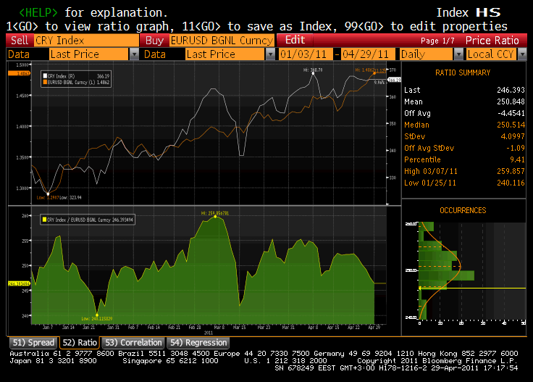This screenshot has height=382, width=533.
Task: Click the EURUSD low 1.2907 point marker
Action: pyautogui.click(x=48, y=194)
